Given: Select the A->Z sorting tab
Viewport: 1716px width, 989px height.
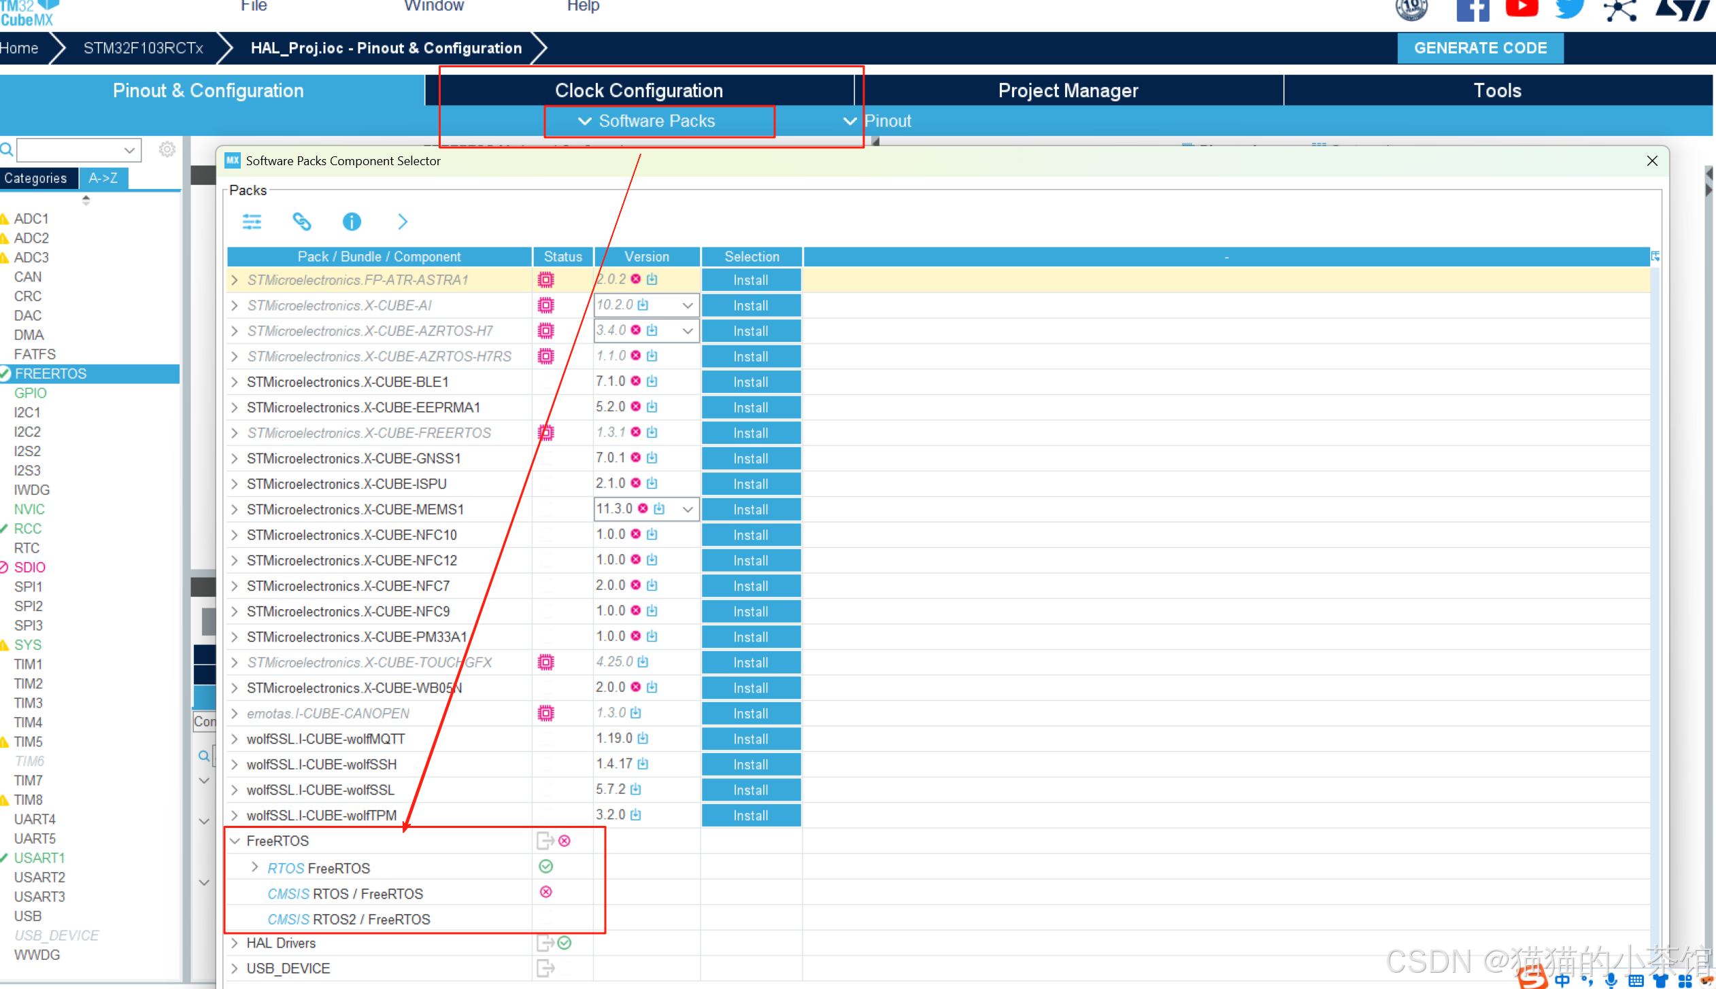Looking at the screenshot, I should point(103,178).
